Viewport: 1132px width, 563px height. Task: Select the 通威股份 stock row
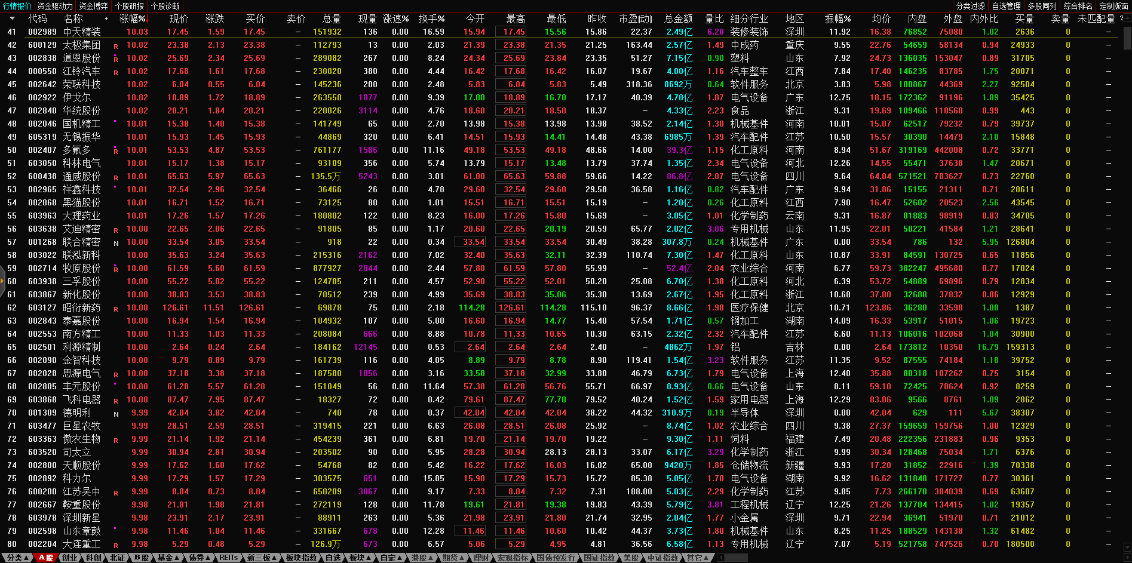click(x=82, y=177)
